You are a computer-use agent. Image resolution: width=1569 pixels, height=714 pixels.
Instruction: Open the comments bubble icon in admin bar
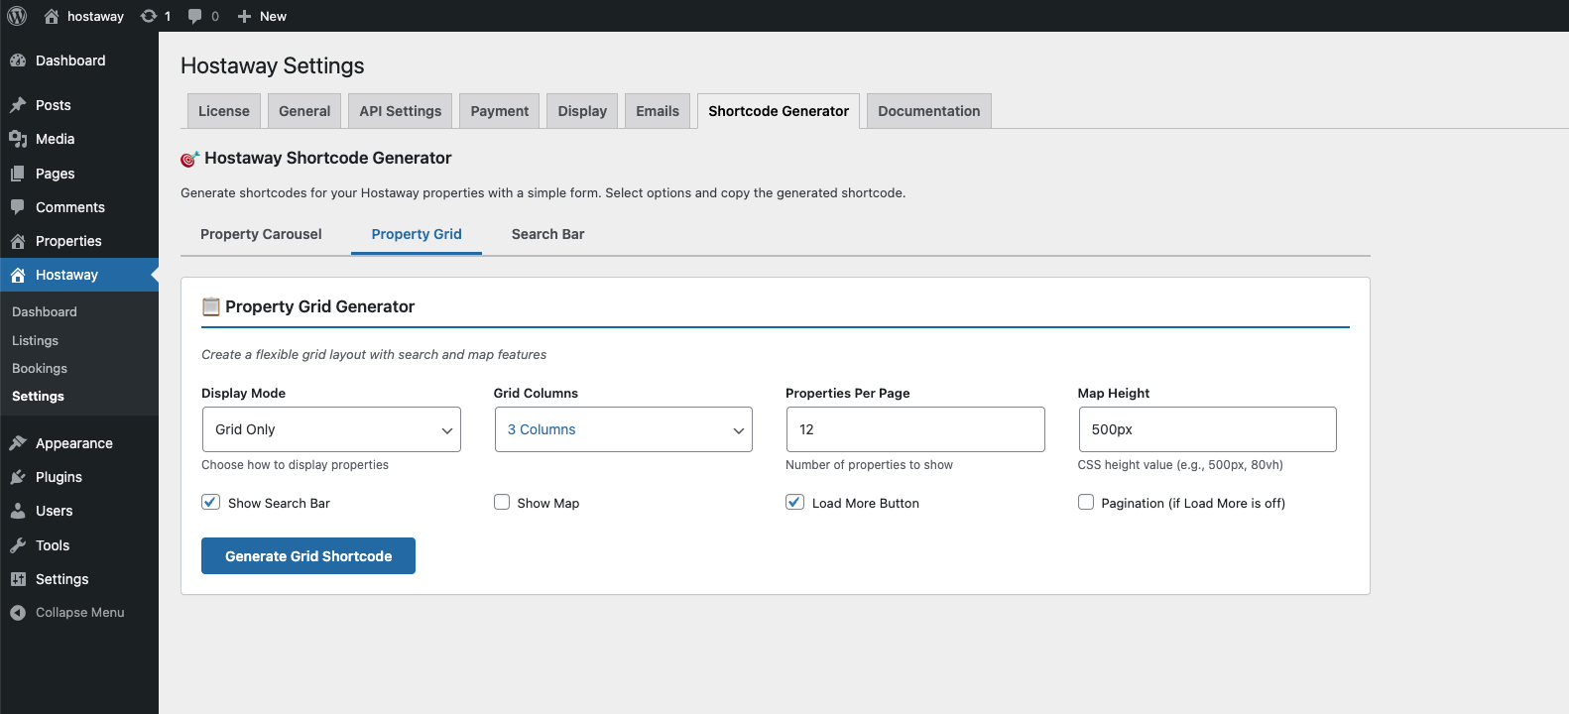click(x=194, y=16)
